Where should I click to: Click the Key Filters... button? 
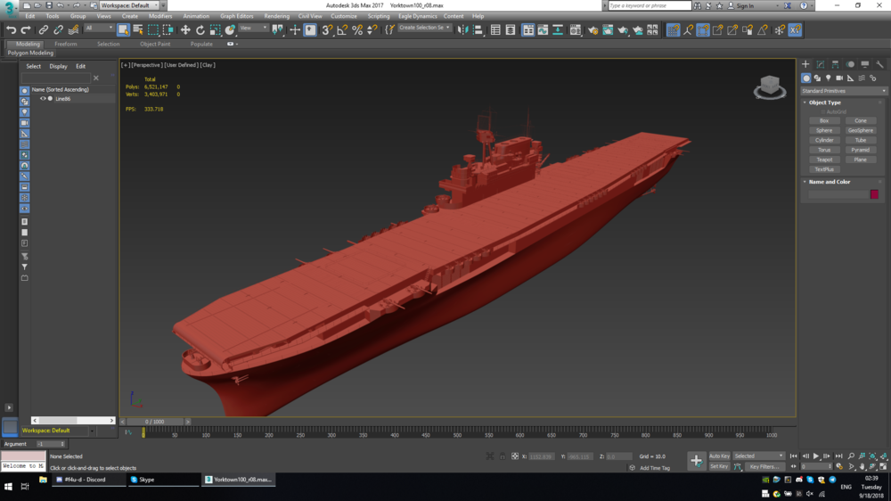tap(764, 466)
